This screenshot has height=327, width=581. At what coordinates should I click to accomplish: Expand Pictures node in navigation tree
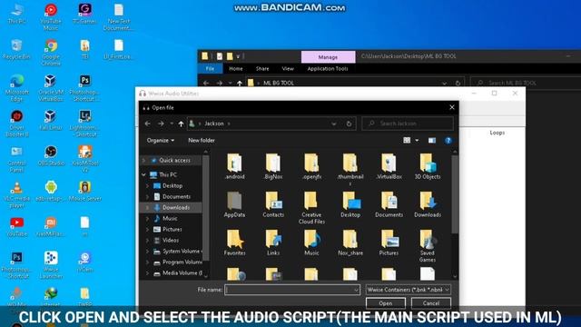[x=147, y=230]
